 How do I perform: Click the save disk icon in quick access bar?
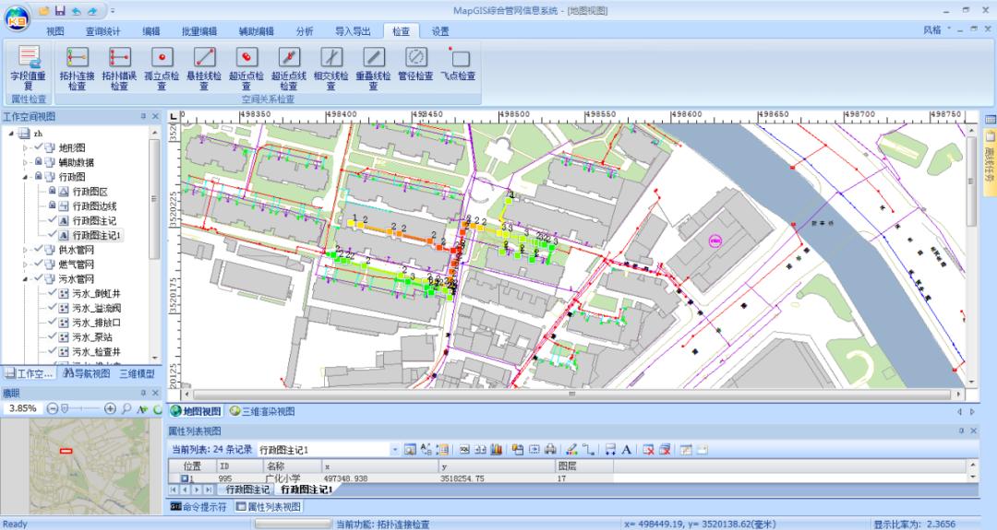[60, 11]
